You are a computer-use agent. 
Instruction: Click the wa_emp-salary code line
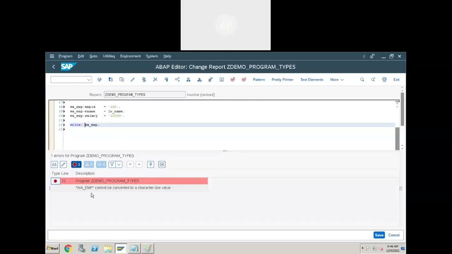pyautogui.click(x=97, y=116)
